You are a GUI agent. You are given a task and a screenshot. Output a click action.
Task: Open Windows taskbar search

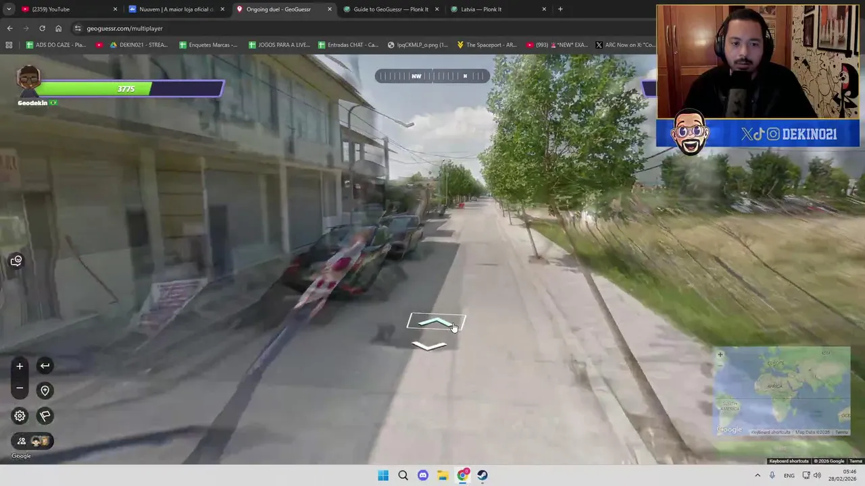pyautogui.click(x=403, y=475)
